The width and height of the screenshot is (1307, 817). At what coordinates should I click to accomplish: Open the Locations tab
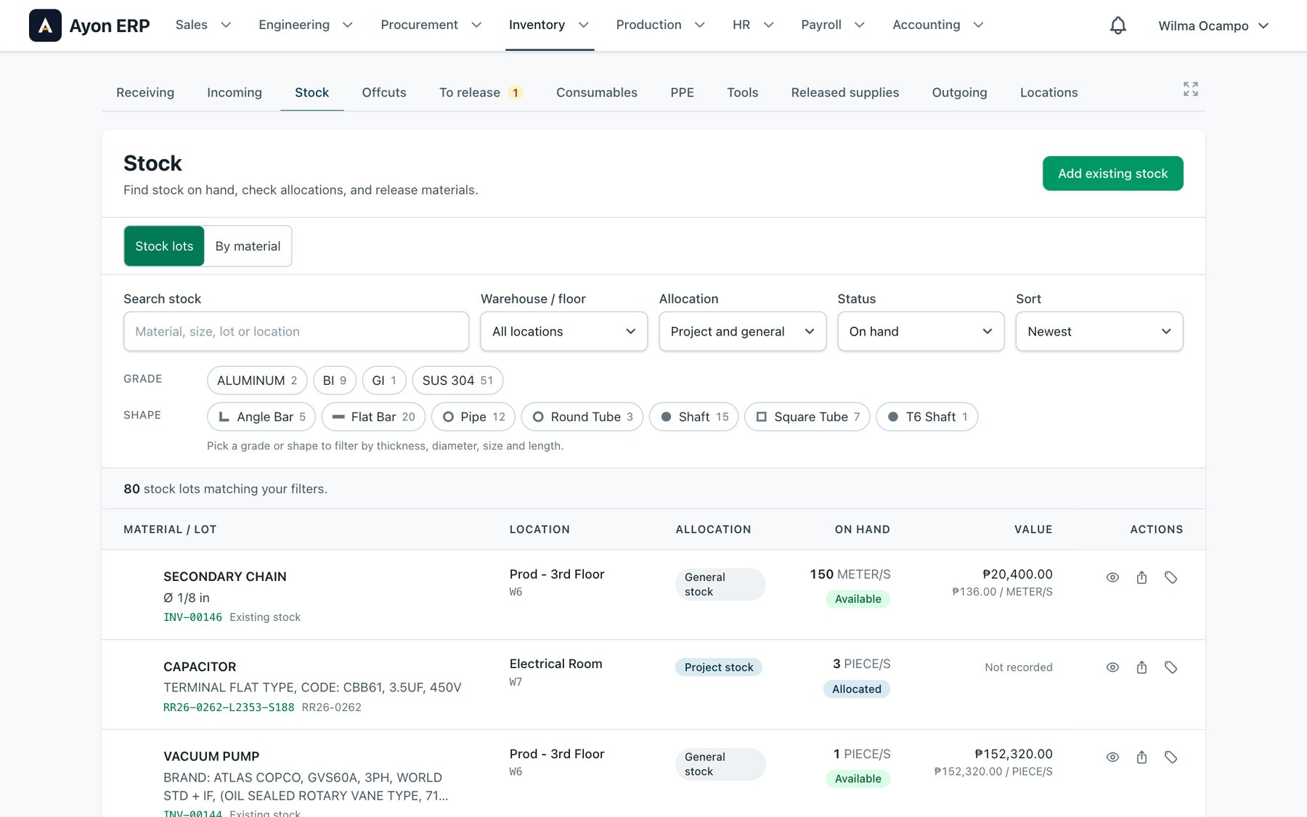1049,92
